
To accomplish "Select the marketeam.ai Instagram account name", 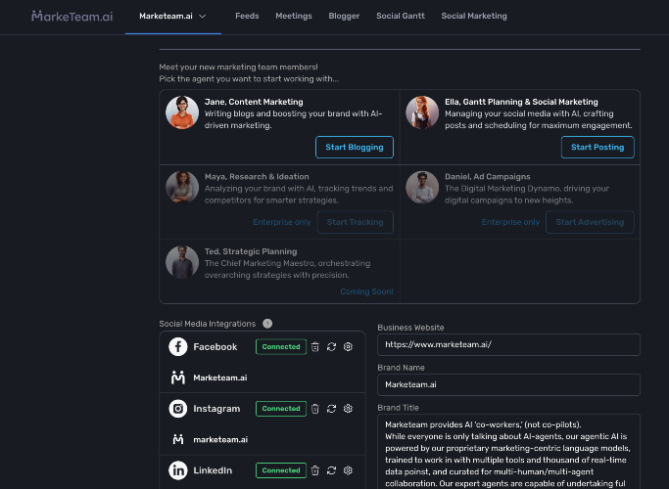I will point(220,439).
